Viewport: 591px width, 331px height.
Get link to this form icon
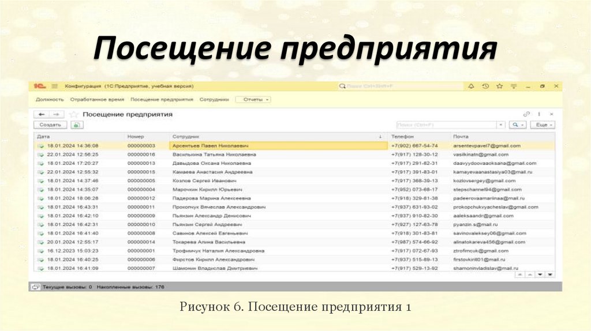(526, 114)
